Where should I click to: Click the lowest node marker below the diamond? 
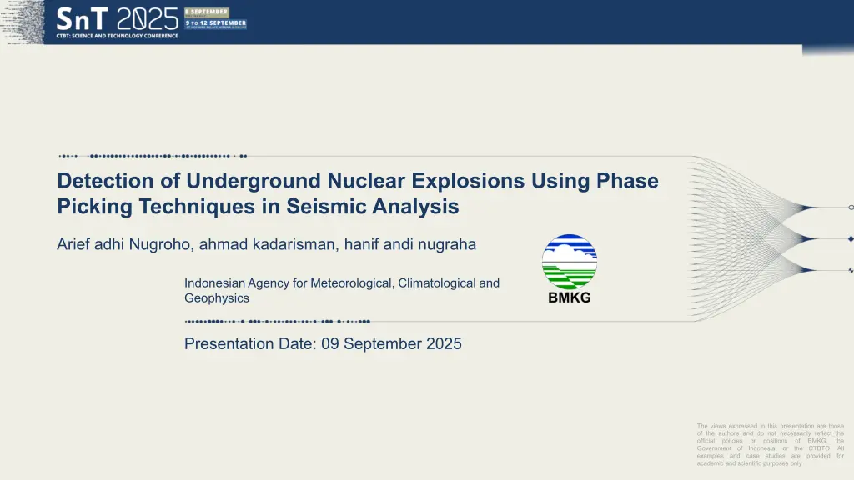click(851, 270)
